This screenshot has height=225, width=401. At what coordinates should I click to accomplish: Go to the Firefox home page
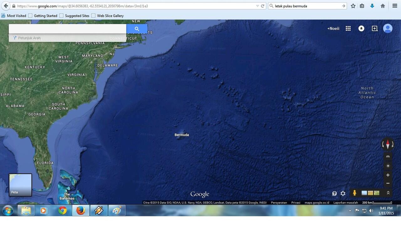coord(383,6)
